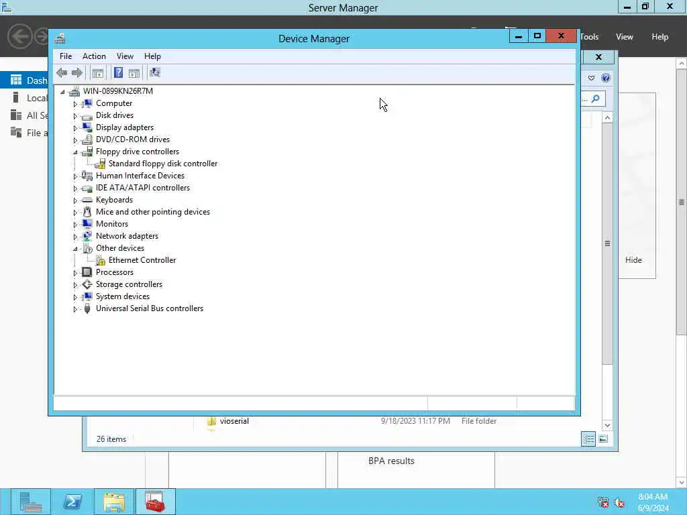Screen dimensions: 687x515
Task: Collapse the WIN-0899KN26R7M root node
Action: (x=62, y=91)
